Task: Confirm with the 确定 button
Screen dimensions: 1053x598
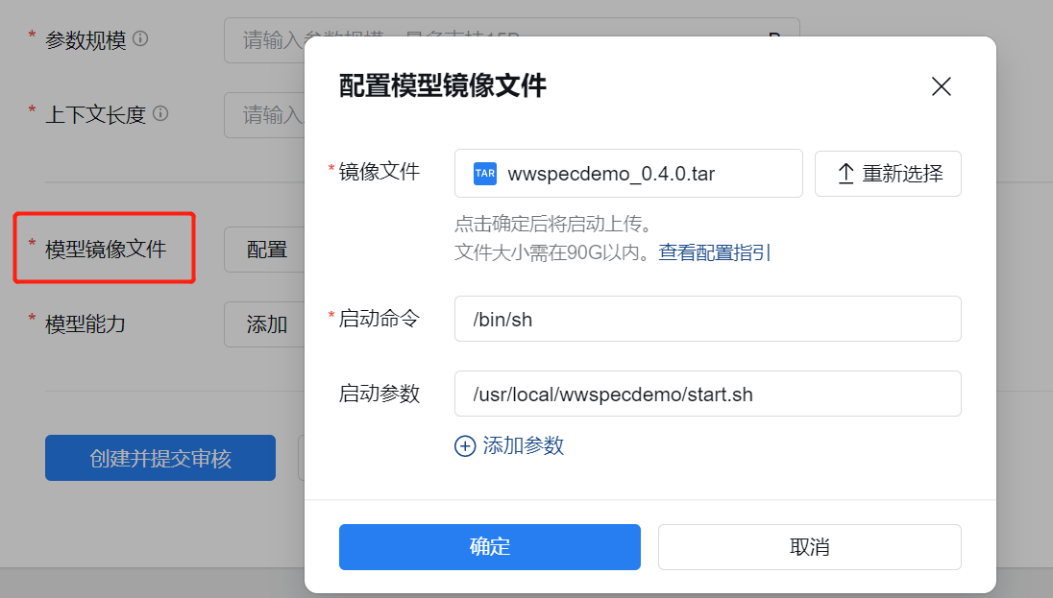Action: (489, 547)
